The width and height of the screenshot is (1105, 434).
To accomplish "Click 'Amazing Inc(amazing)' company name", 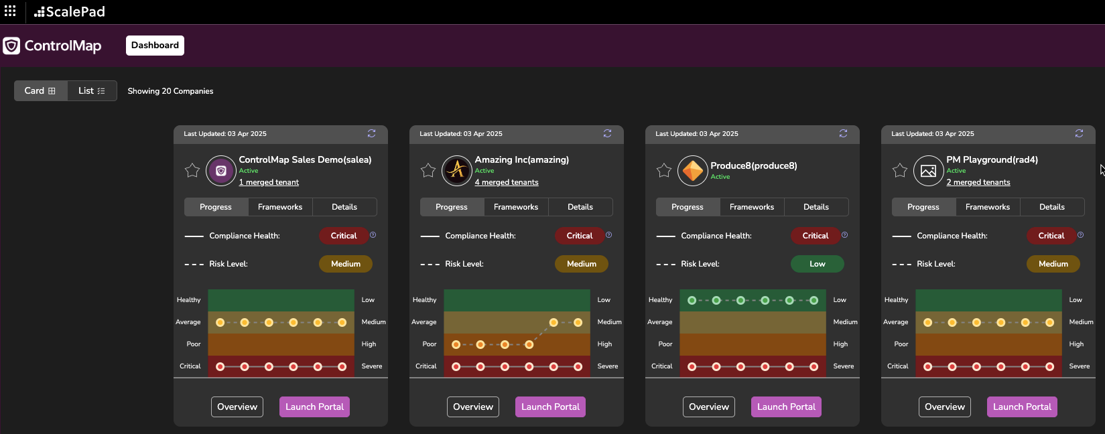I will click(x=522, y=160).
